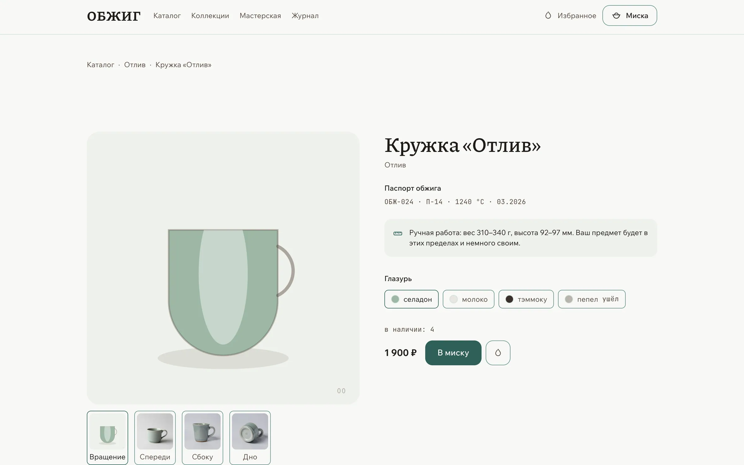
Task: Open the Миска cart button
Action: (x=630, y=15)
